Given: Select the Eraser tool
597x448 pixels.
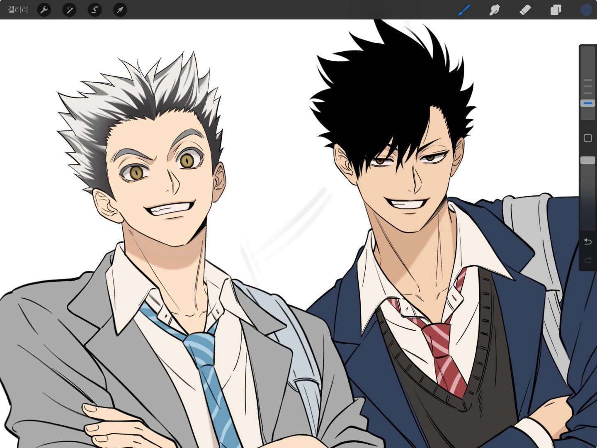Looking at the screenshot, I should tap(525, 10).
